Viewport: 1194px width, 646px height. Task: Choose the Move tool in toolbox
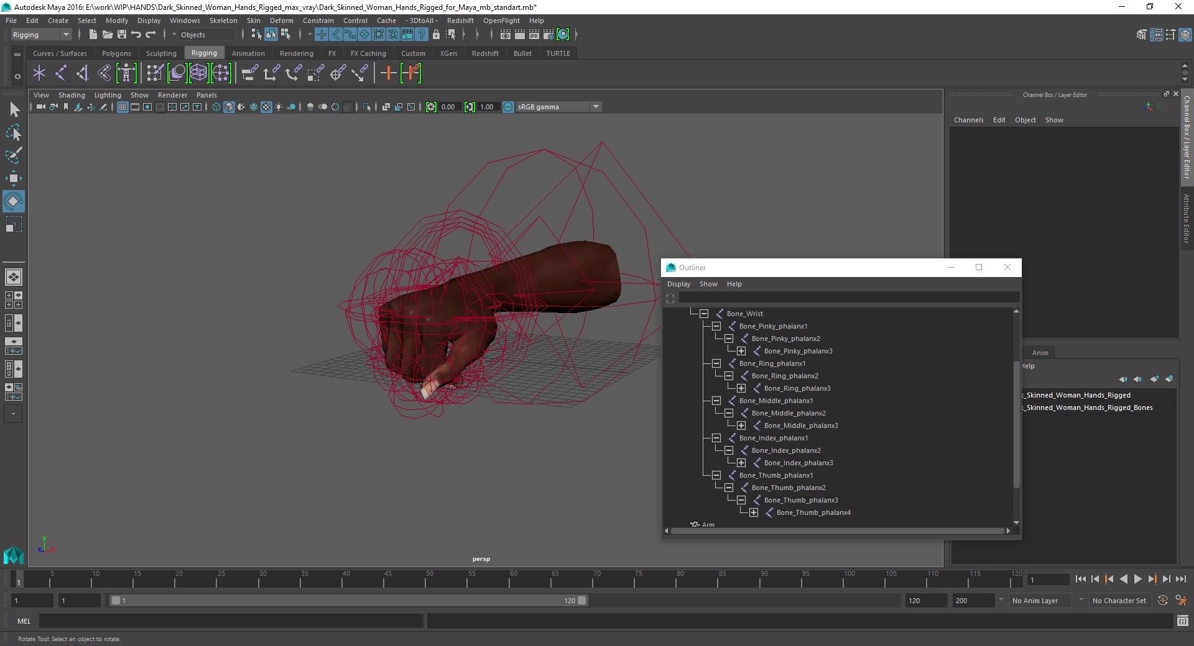click(x=14, y=178)
